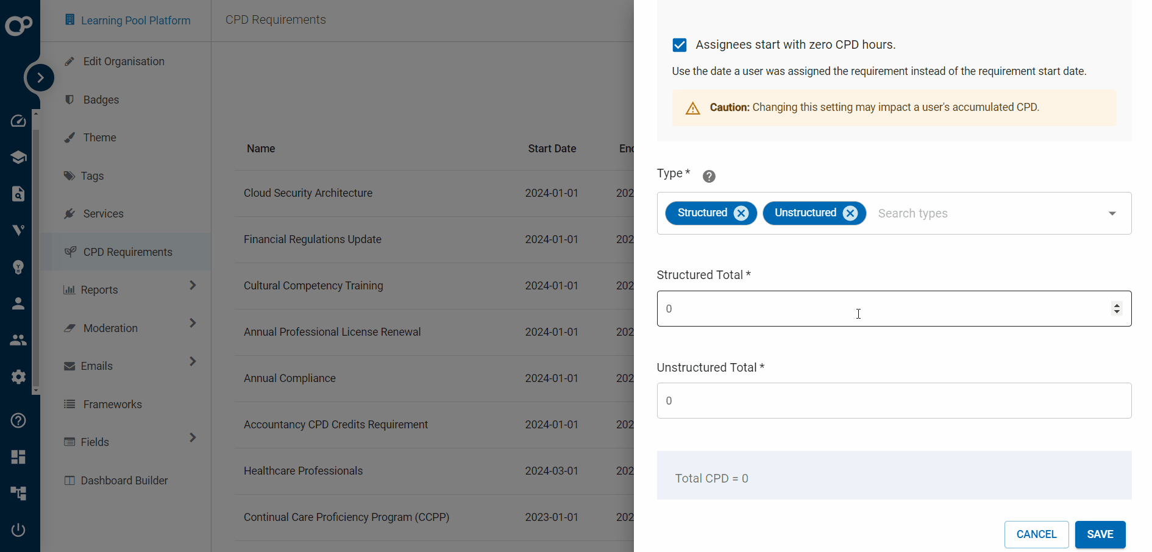Click the Learning Pool logo at top left
Viewport: 1152px width, 552px height.
tap(19, 25)
